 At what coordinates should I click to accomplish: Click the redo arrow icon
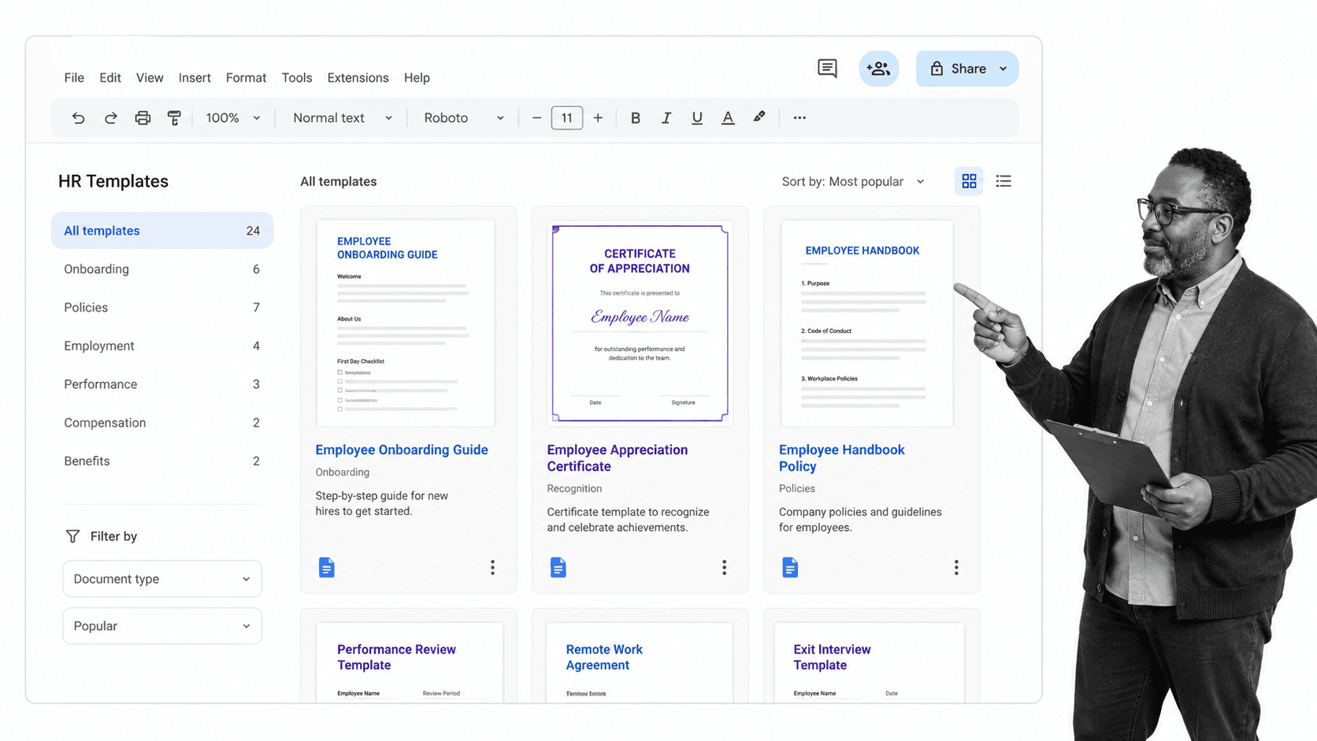[110, 118]
